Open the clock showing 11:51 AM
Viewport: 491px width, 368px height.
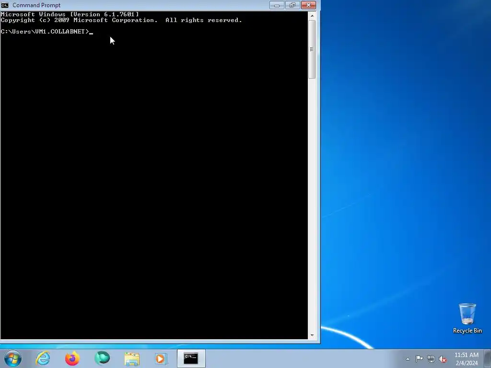467,359
